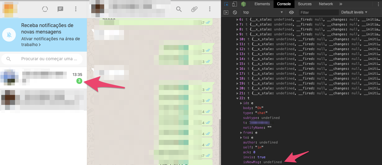
Task: Create a live expression with eye icon
Action: click(x=291, y=12)
